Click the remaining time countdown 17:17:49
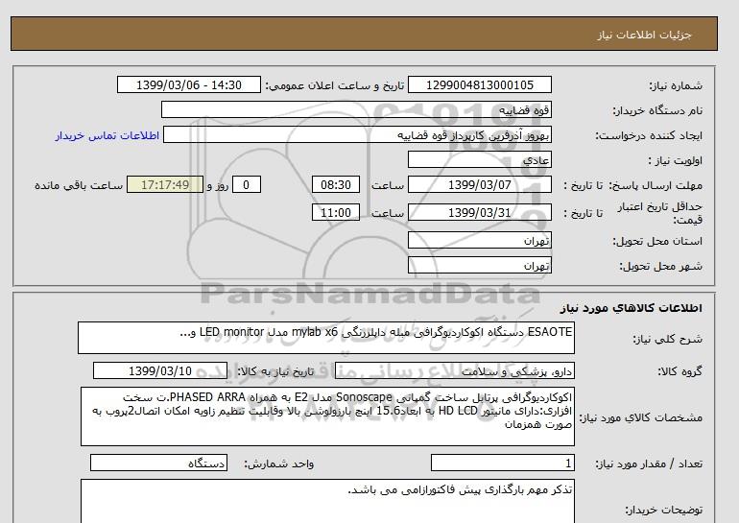The image size is (739, 523). [165, 184]
